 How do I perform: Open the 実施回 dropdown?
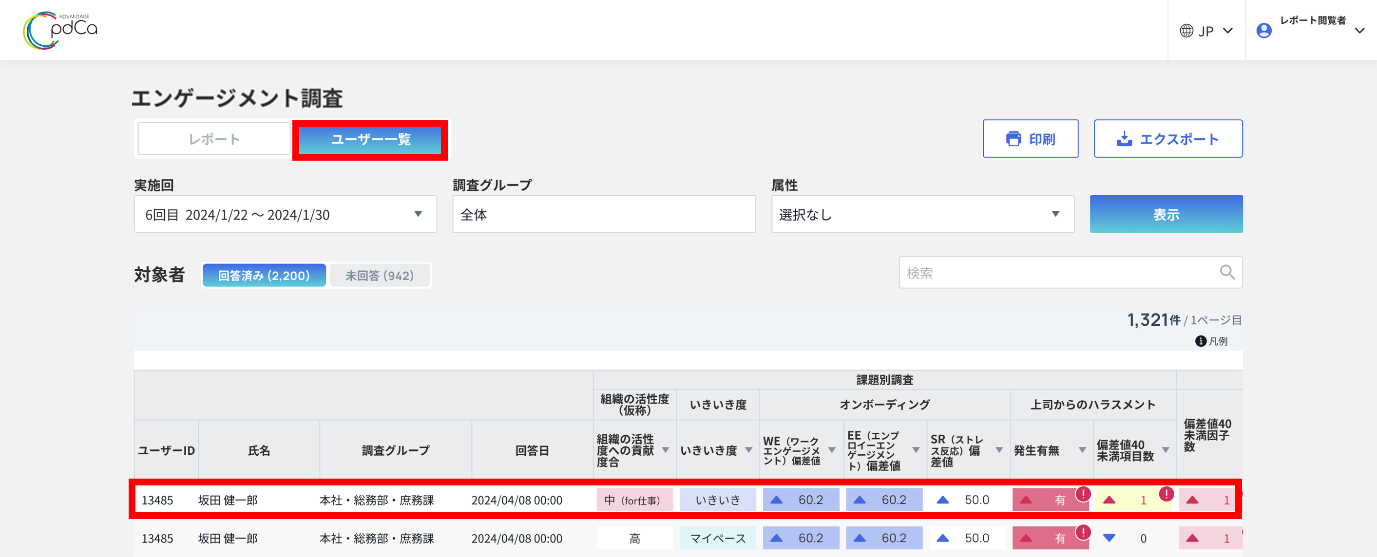pyautogui.click(x=286, y=214)
